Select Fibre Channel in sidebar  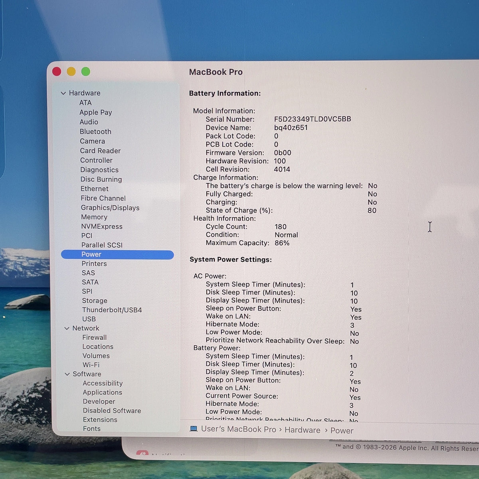click(x=103, y=198)
